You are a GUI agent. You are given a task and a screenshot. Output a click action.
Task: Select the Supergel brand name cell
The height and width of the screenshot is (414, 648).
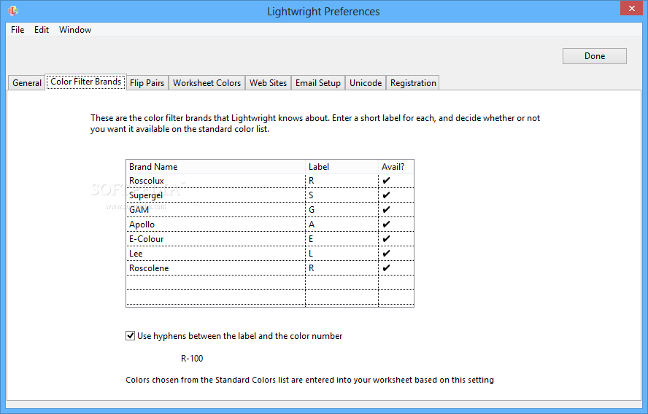point(216,195)
